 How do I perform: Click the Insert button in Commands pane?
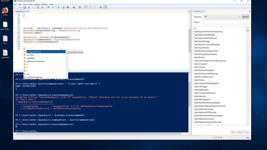click(x=240, y=132)
